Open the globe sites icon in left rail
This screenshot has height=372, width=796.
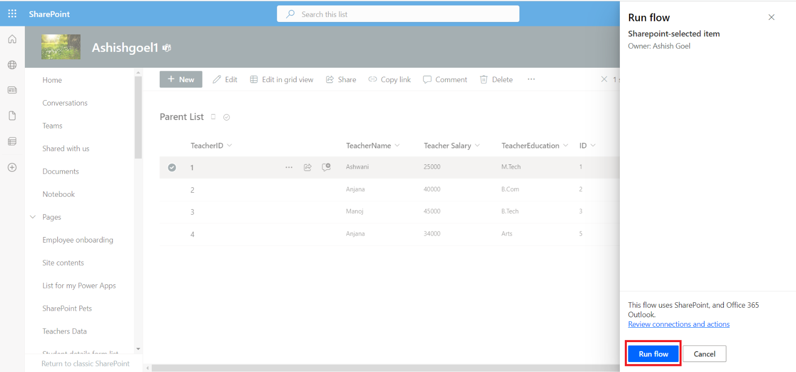(12, 65)
